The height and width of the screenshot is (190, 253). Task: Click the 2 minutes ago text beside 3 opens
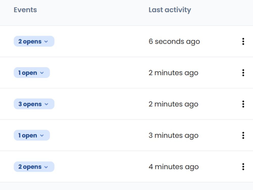click(x=174, y=104)
